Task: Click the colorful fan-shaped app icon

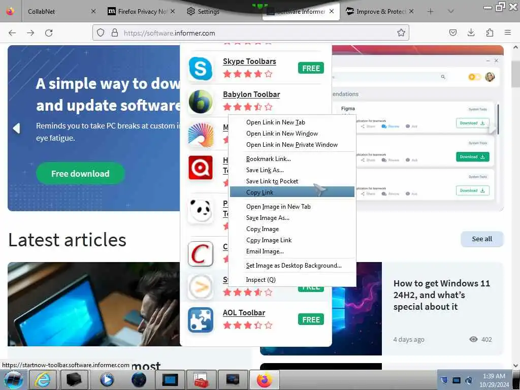Action: (200, 135)
